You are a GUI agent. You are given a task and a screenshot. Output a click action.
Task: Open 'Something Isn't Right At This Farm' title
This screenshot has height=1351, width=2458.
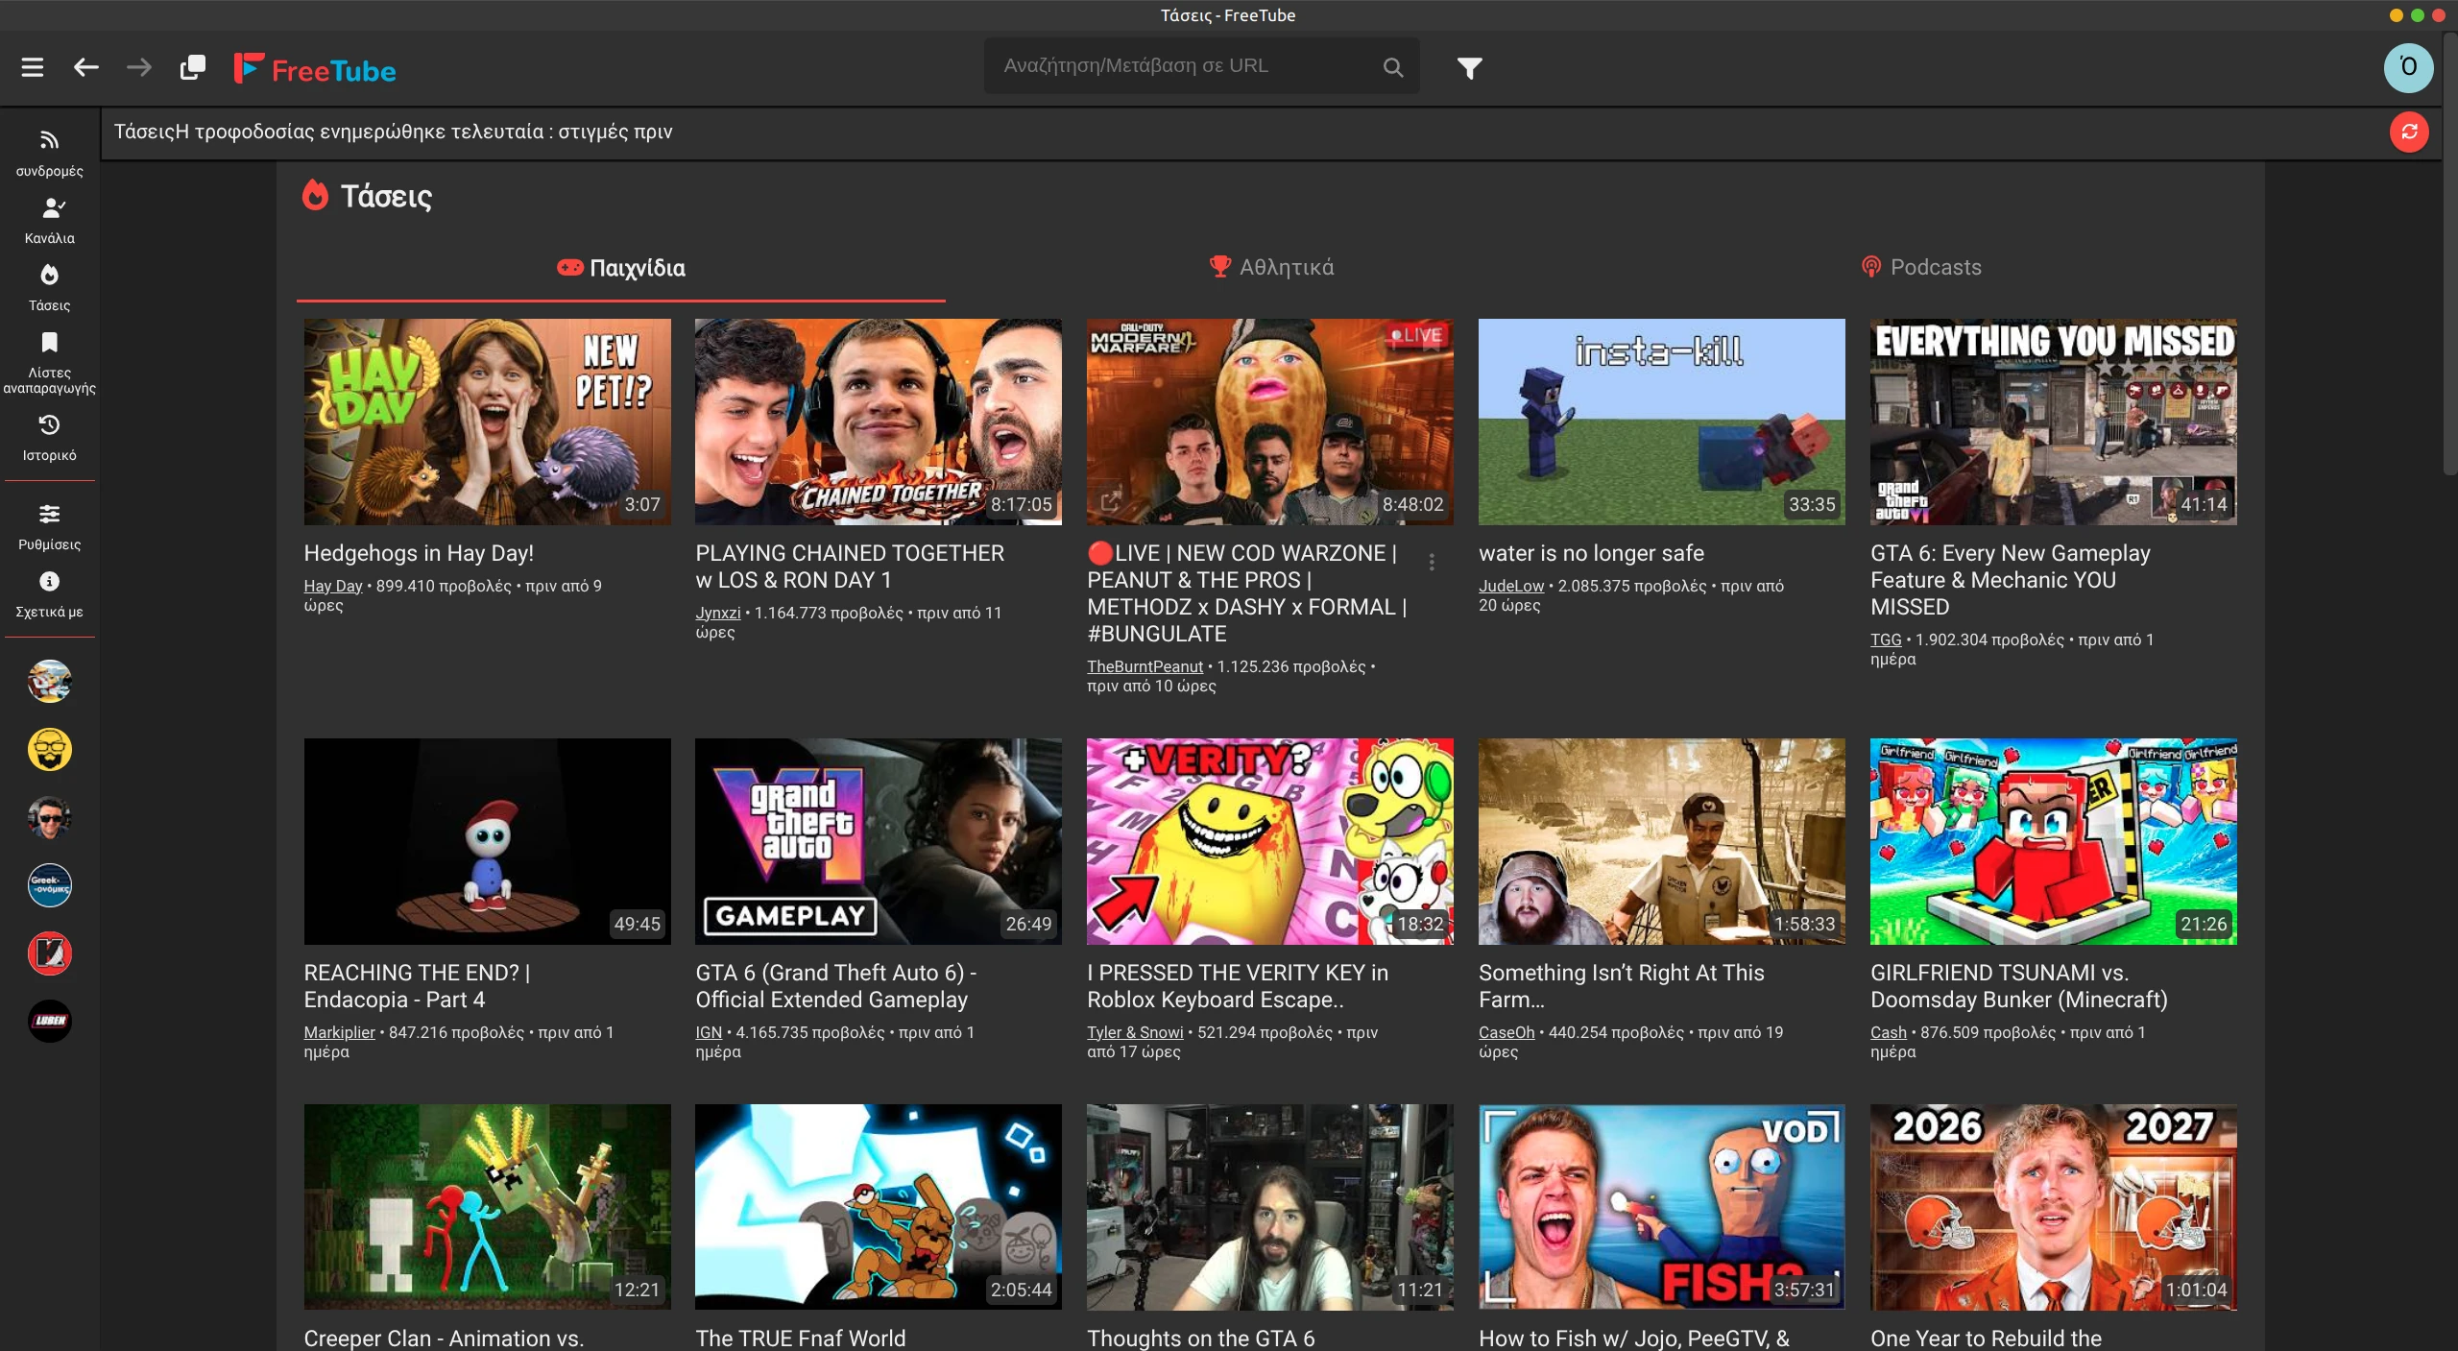click(1622, 986)
